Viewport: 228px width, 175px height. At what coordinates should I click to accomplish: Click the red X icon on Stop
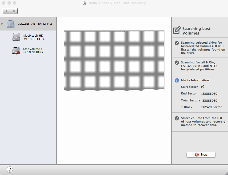(197, 155)
